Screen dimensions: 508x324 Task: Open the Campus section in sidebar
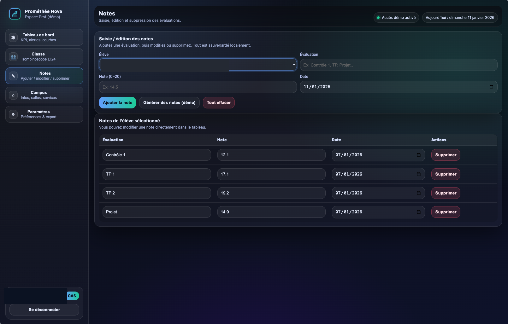pos(44,95)
